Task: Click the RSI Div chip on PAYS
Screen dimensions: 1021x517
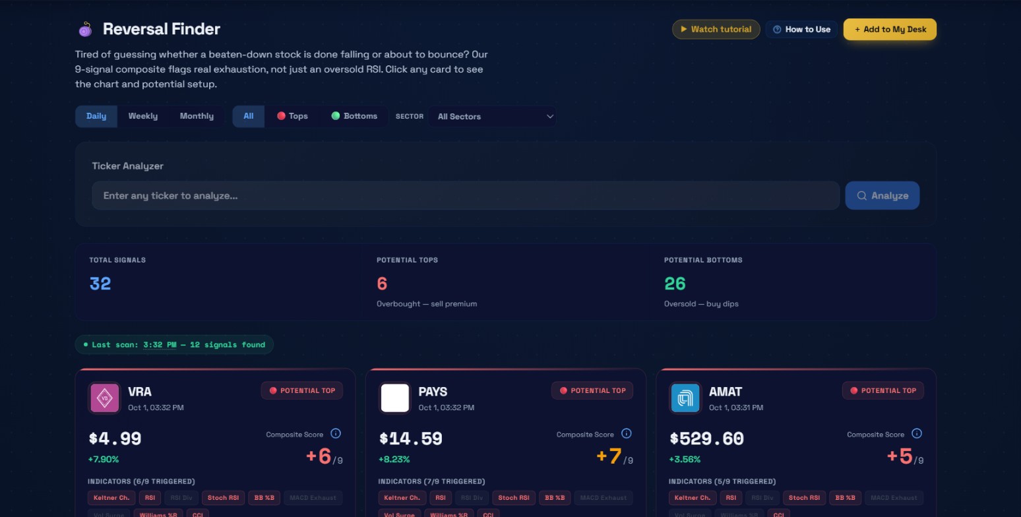Action: pos(472,498)
